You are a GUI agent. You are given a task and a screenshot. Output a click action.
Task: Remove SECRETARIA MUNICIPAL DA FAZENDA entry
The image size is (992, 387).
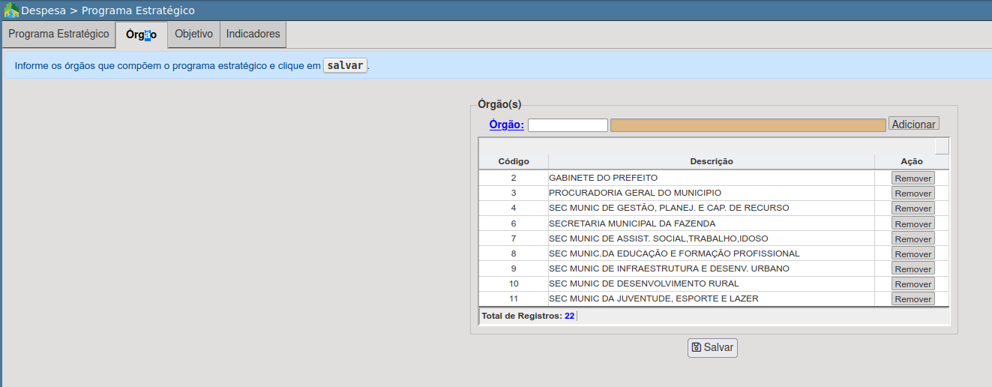913,223
